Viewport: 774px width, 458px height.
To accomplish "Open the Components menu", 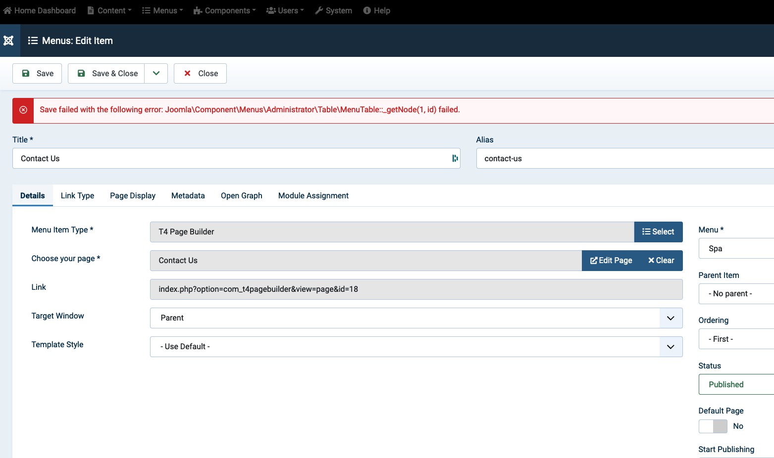I will (x=224, y=10).
